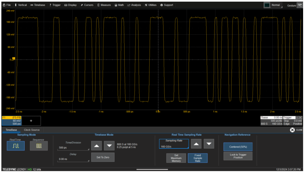305x173 pixels.
Task: Open the Normal mode dropdown
Action: point(276,5)
